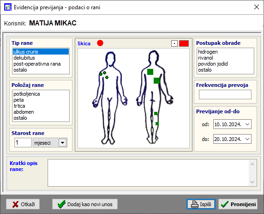Click the small green square on the lower leg

(x=157, y=123)
